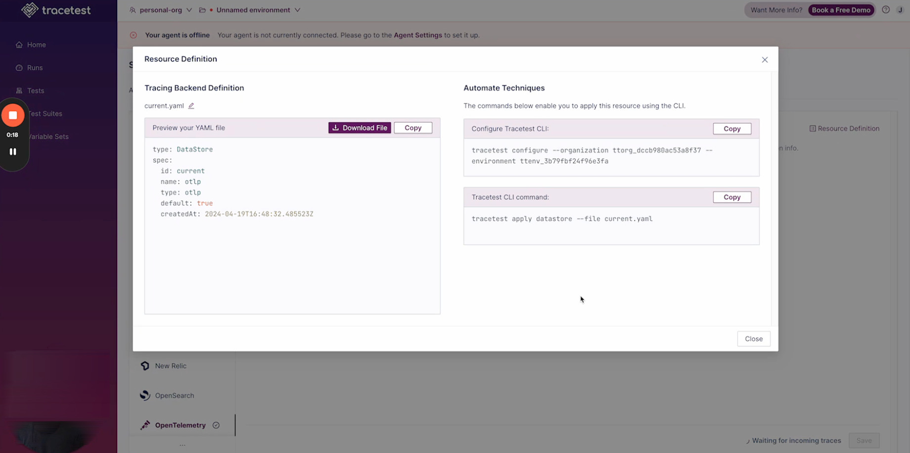Screen dimensions: 910x453
Task: Edit the current.yaml file name
Action: (x=191, y=106)
